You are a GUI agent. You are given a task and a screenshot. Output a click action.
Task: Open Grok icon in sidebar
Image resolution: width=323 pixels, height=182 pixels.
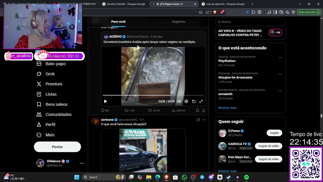point(39,74)
